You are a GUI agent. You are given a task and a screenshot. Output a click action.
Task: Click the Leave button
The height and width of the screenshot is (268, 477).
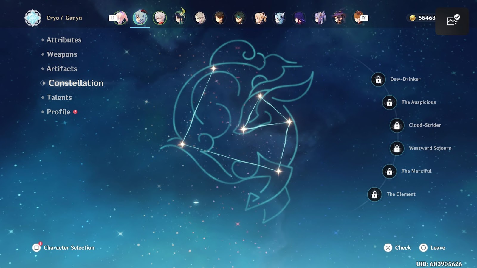432,248
